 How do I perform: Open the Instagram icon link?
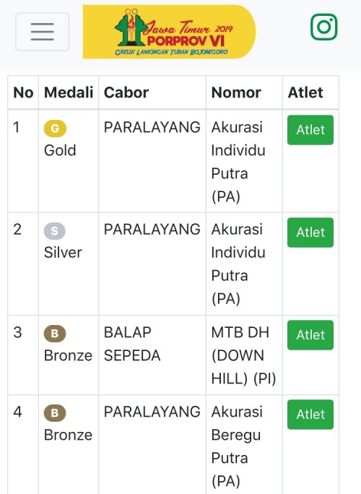click(x=324, y=27)
